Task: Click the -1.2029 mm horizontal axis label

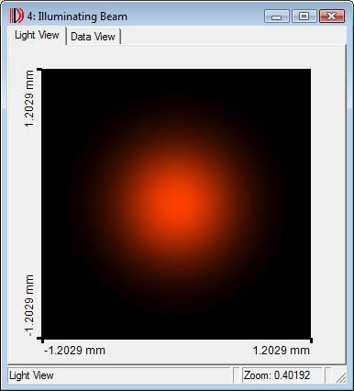Action: click(x=75, y=351)
